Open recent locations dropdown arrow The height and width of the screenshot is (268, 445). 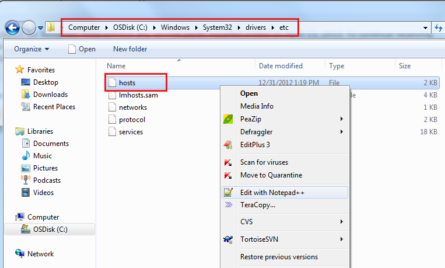(41, 27)
